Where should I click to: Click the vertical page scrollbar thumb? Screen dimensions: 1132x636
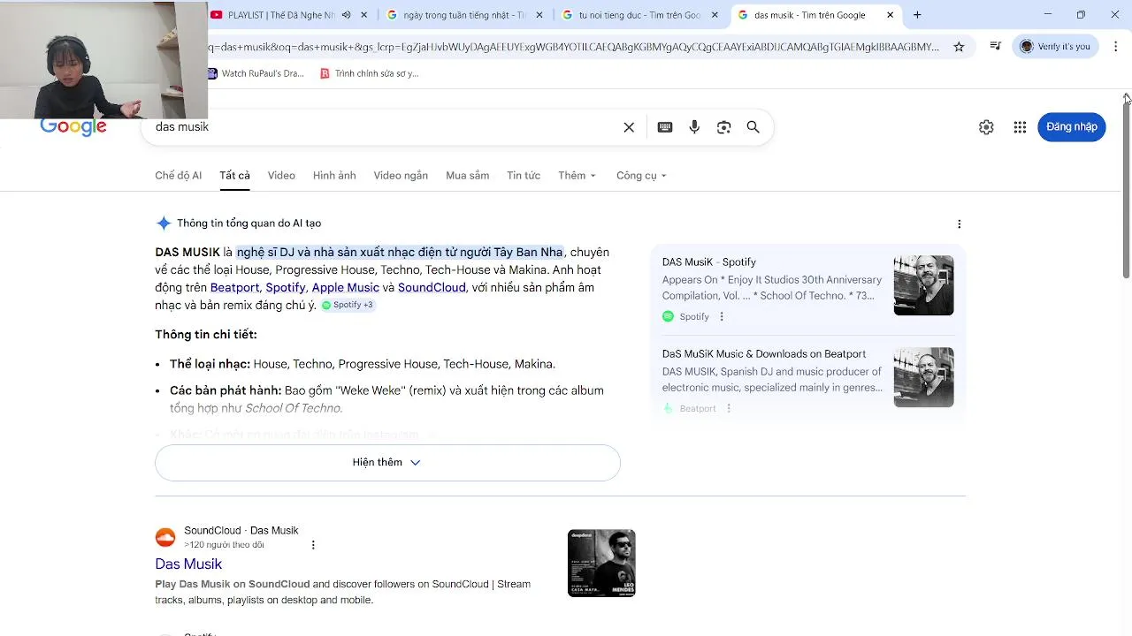click(1127, 190)
